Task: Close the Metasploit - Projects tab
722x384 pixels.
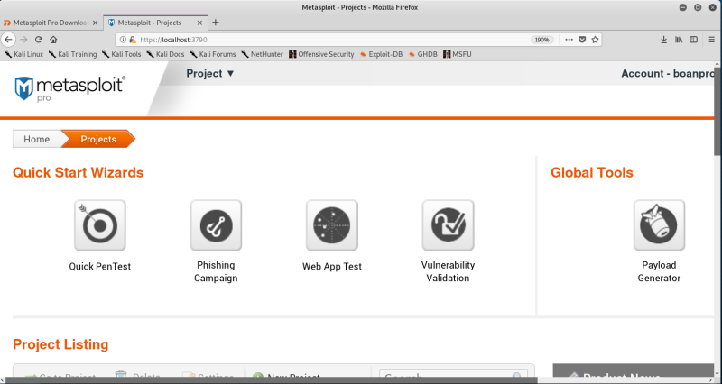Action: pos(199,23)
